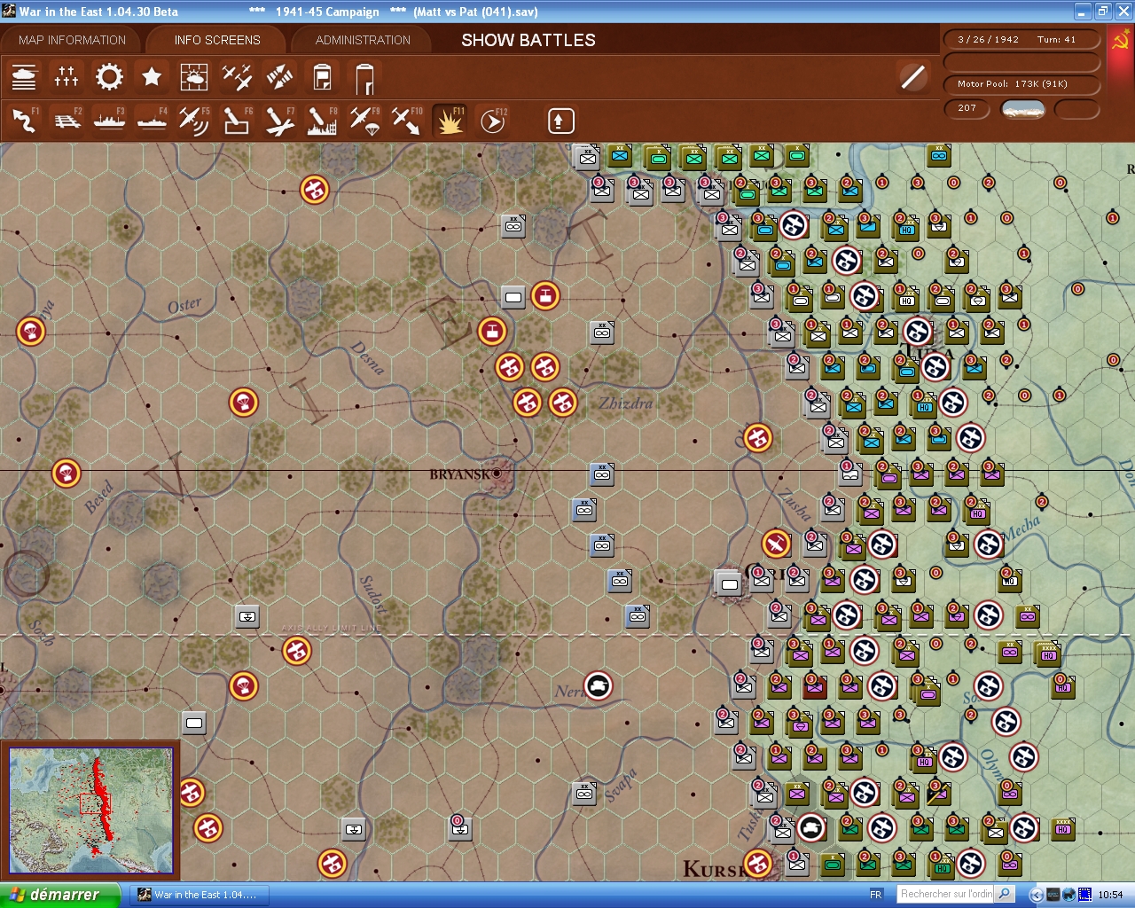Click the up-arrow box toolbar icon
Screen dimensions: 1135x908
tap(560, 121)
